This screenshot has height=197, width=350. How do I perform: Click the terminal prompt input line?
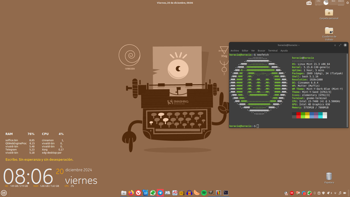pyautogui.click(x=288, y=126)
